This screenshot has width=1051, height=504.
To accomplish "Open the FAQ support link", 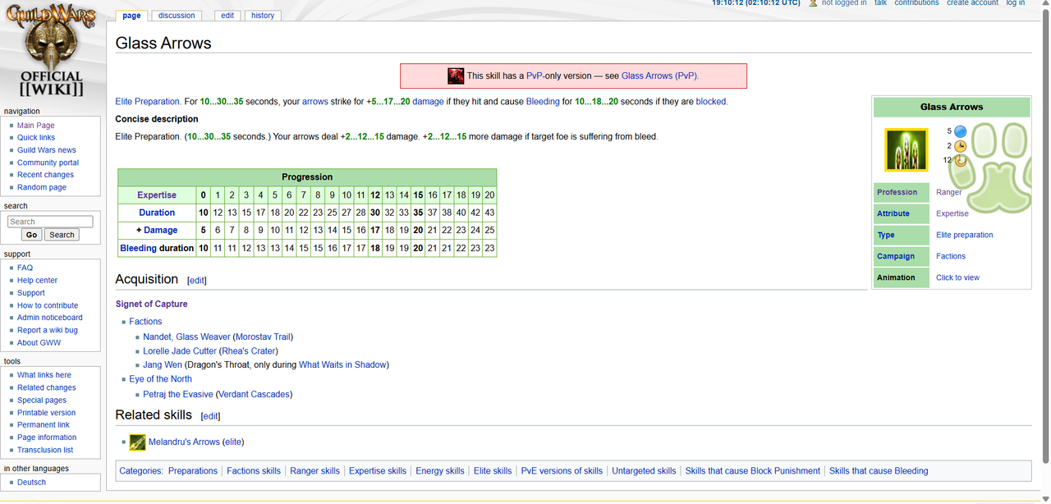I will (25, 268).
